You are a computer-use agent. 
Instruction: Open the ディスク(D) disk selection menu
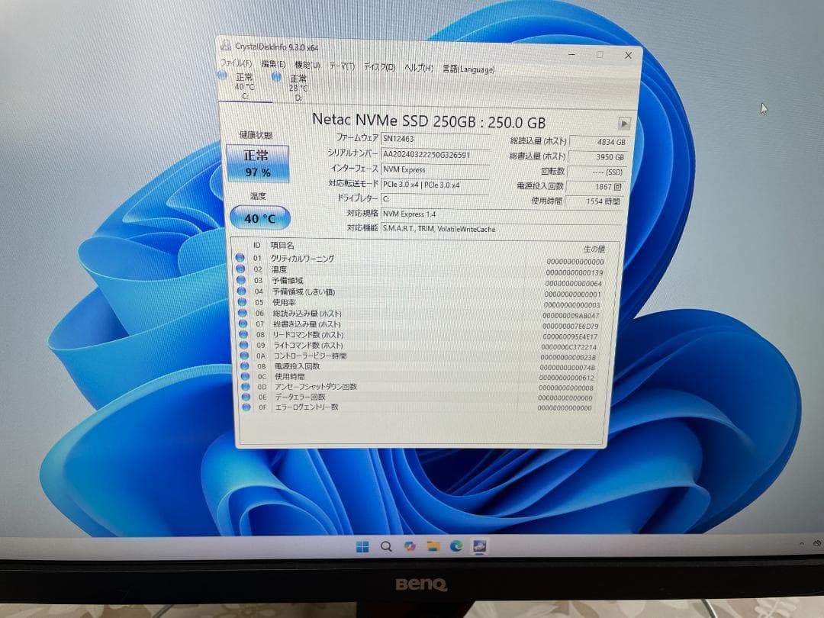(378, 68)
